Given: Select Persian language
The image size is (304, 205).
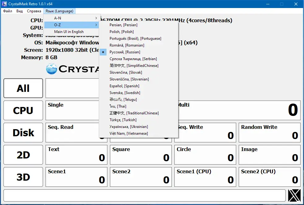Looking at the screenshot, I should point(139,25).
